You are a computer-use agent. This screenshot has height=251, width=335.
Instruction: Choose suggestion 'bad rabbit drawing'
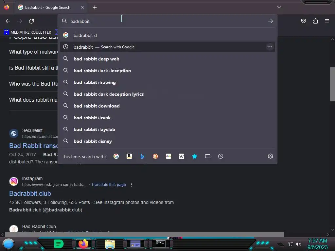[x=167, y=82]
